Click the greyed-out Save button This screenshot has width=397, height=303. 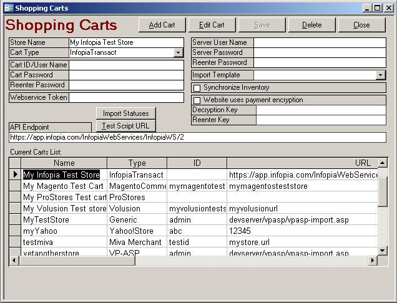click(262, 25)
